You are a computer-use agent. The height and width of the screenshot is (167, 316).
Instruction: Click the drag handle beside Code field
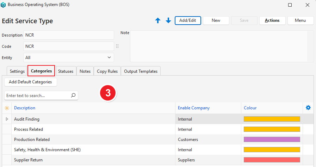pyautogui.click(x=117, y=46)
